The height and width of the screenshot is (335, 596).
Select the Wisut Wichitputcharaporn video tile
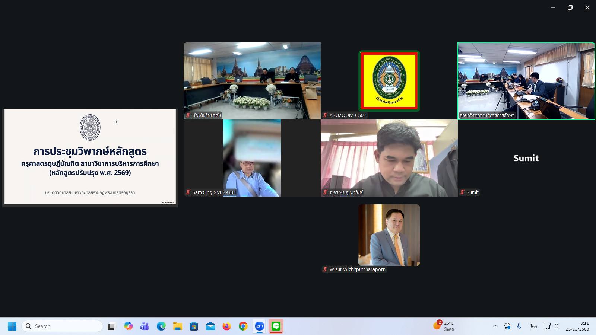[x=389, y=235]
